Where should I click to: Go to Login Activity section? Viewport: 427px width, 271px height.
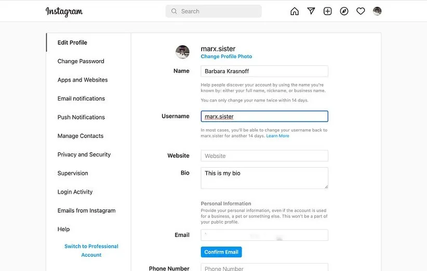75,192
